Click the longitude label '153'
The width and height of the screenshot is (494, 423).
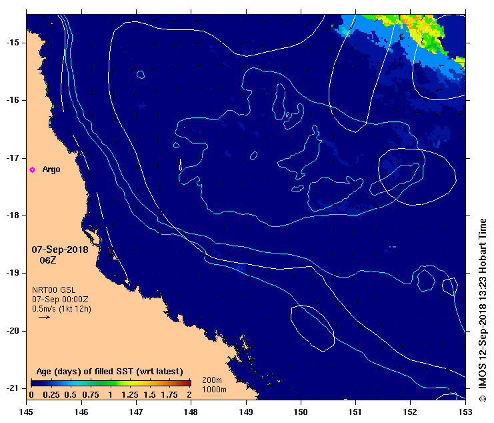pyautogui.click(x=465, y=412)
